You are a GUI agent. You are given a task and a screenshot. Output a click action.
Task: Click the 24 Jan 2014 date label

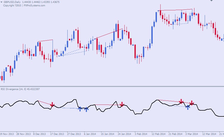124,134
